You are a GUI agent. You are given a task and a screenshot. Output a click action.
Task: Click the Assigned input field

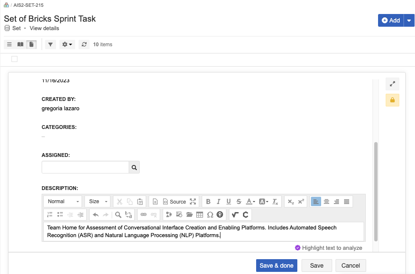tap(85, 167)
